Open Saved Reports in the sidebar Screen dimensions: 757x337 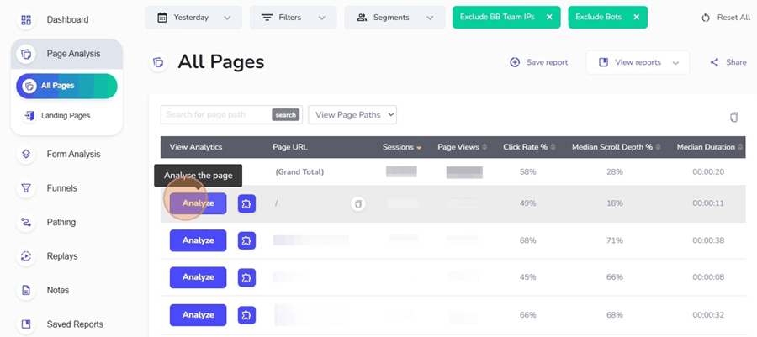74,324
